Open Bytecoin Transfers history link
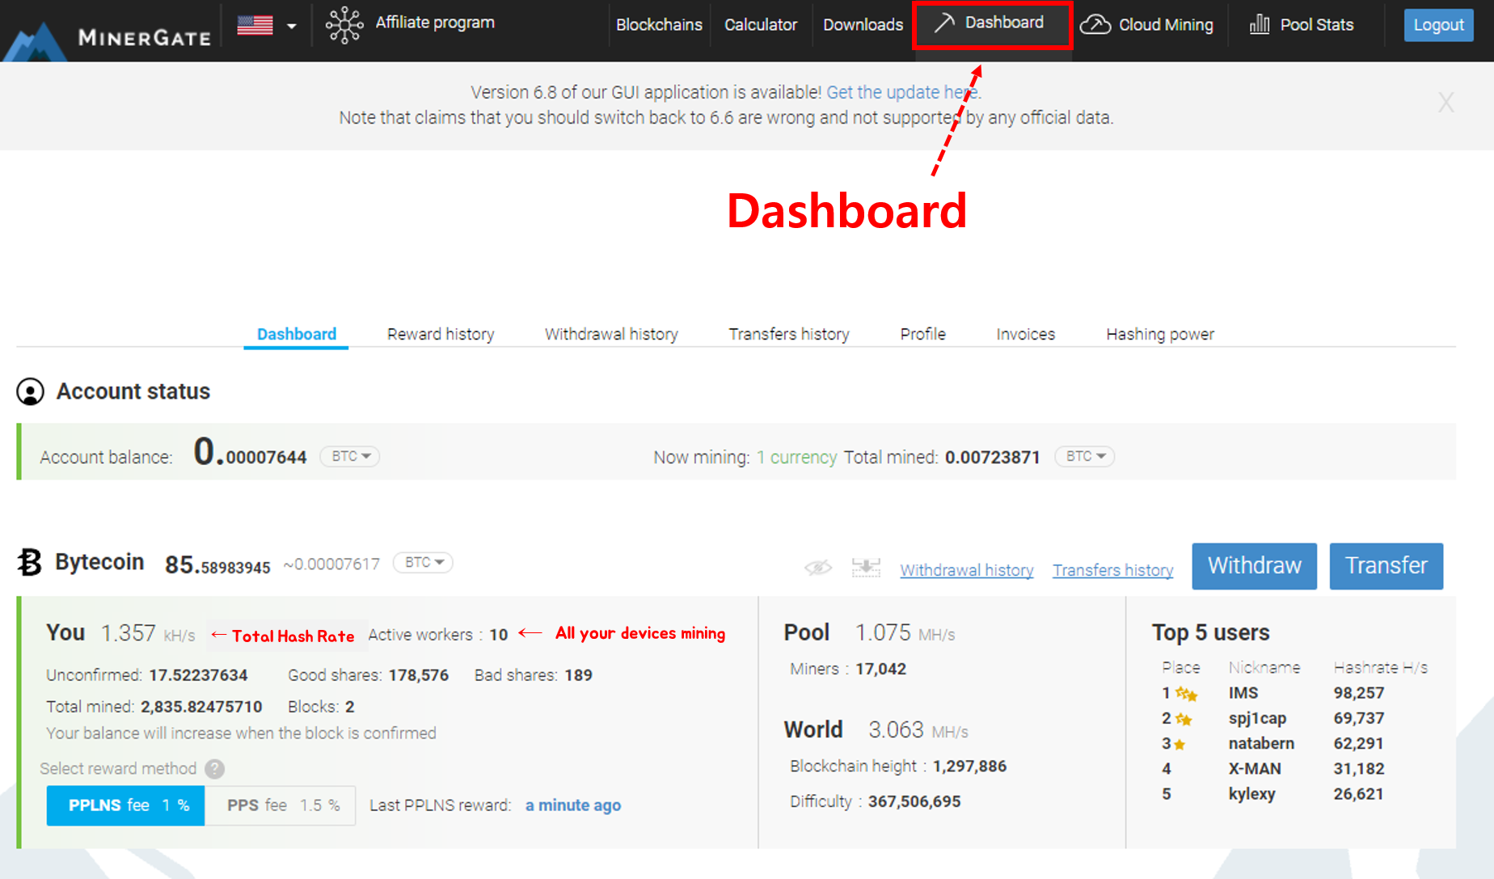Viewport: 1494px width, 879px height. [1112, 570]
